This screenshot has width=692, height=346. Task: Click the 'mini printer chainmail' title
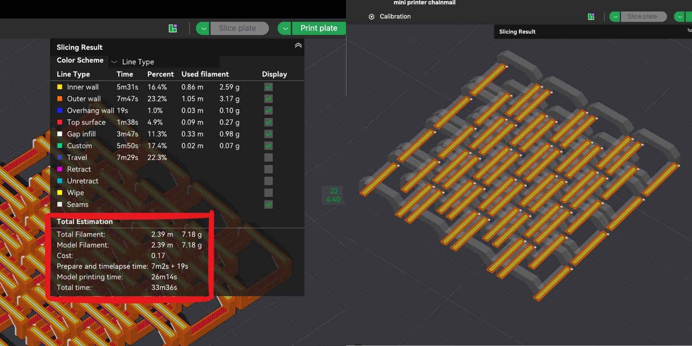[x=425, y=3]
